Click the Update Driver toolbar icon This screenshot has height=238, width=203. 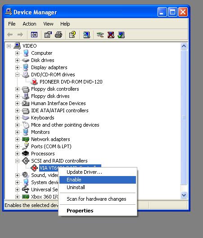[x=100, y=35]
